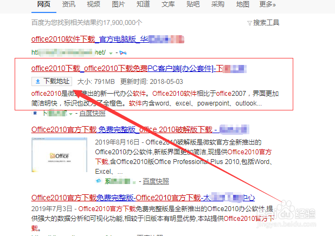Click the funnel icon beside 搜索工具
The image size is (335, 236).
point(249,23)
